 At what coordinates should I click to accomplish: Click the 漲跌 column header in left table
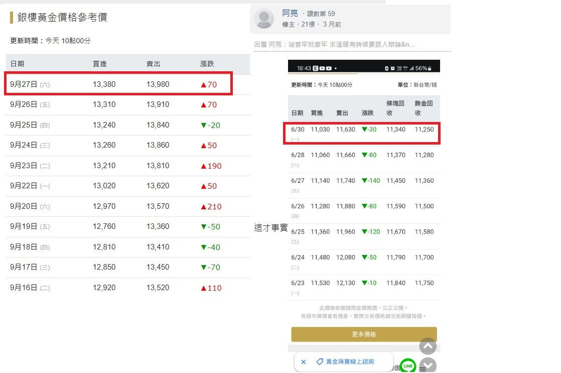pos(207,64)
